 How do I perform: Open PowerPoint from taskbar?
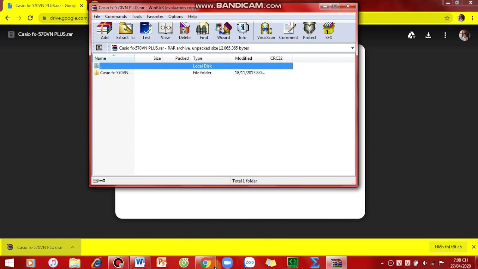[x=162, y=263]
